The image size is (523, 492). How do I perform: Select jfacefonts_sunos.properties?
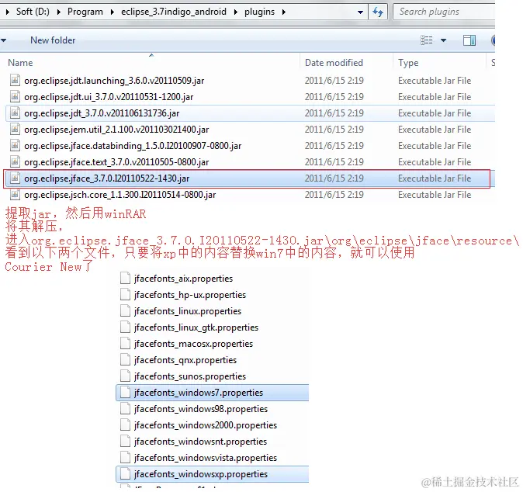(x=190, y=376)
